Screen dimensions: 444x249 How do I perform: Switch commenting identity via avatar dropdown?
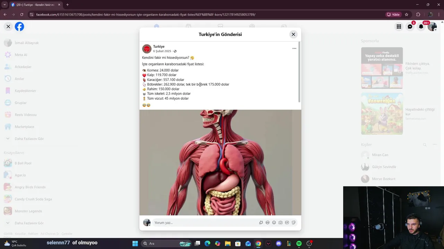pos(147,223)
